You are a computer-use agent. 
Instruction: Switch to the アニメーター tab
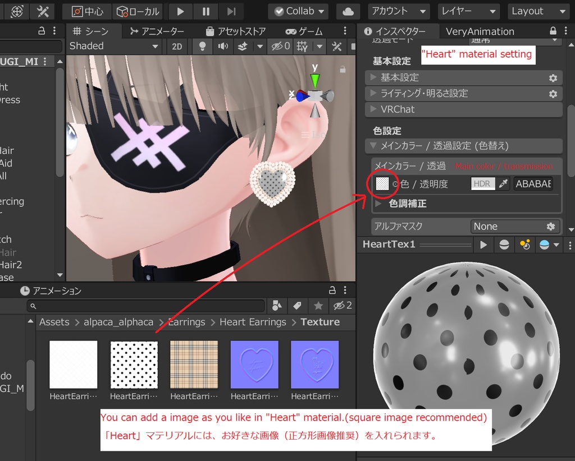tap(157, 31)
